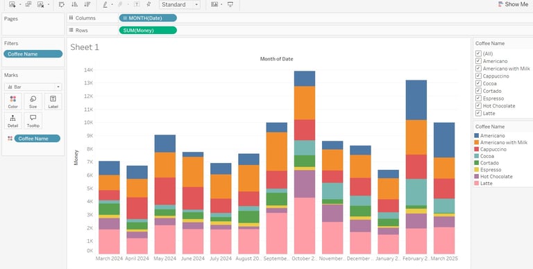Click the Columns shelf icon
The width and height of the screenshot is (533, 269).
tap(71, 18)
